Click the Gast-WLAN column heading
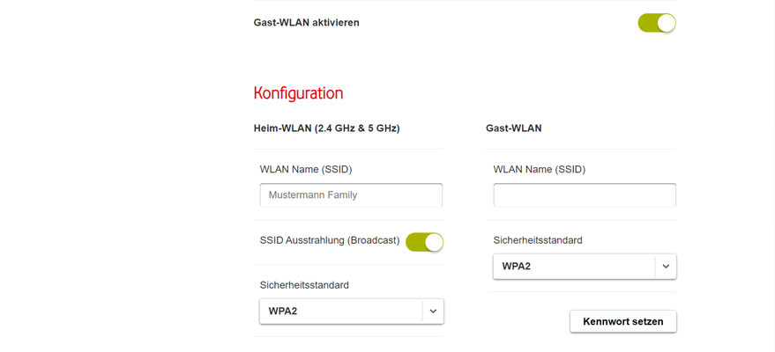Image resolution: width=775 pixels, height=352 pixels. [513, 128]
